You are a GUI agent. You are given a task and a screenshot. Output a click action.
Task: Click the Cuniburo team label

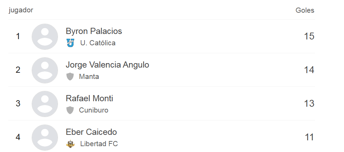(94, 110)
